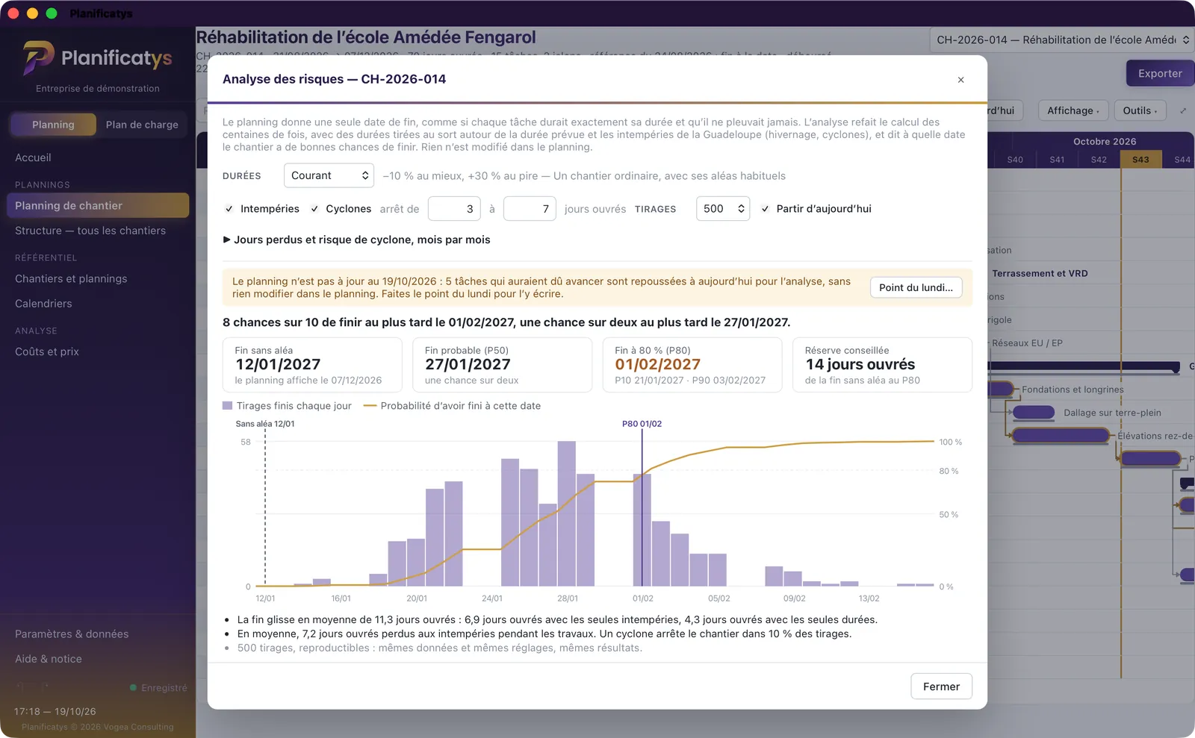Open Calendriers in the sidebar
The height and width of the screenshot is (738, 1195).
(x=43, y=304)
